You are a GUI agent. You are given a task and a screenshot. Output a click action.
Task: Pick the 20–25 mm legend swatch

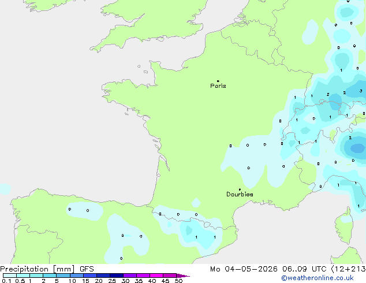click(x=103, y=275)
